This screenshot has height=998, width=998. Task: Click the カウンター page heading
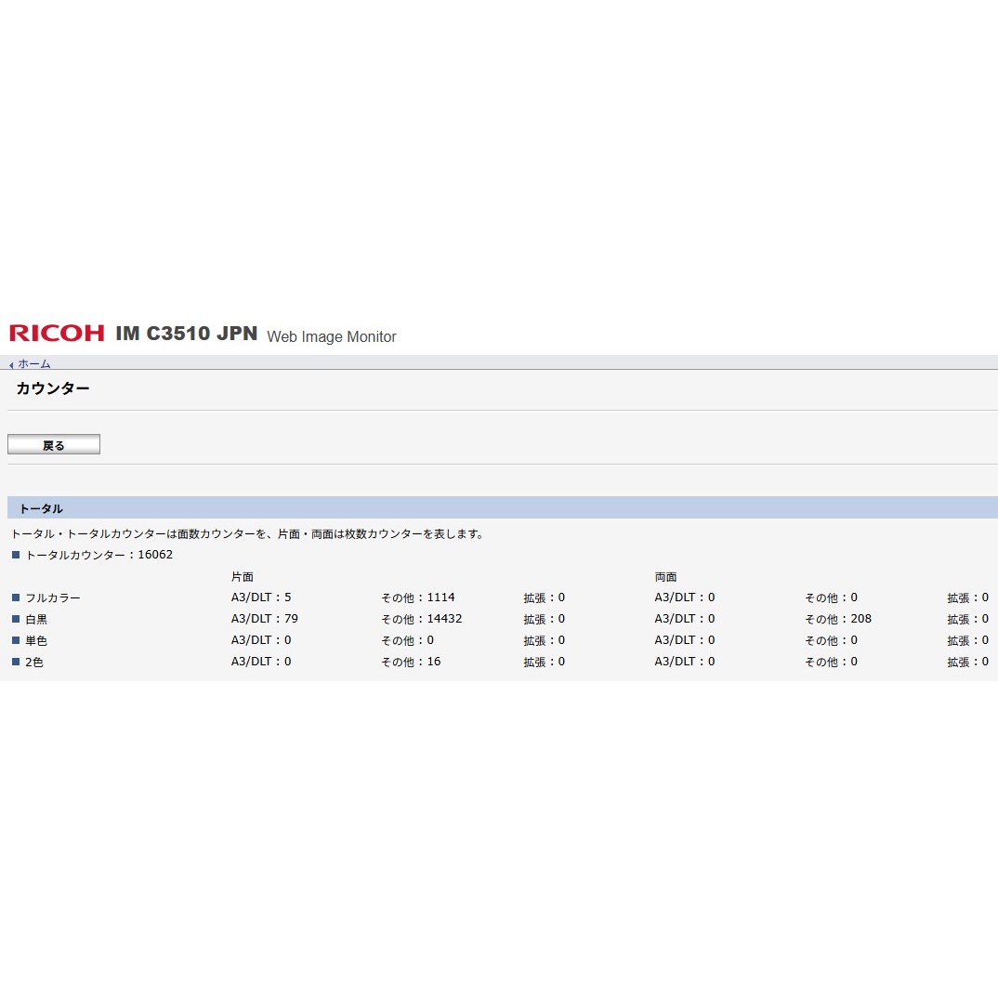pyautogui.click(x=53, y=389)
